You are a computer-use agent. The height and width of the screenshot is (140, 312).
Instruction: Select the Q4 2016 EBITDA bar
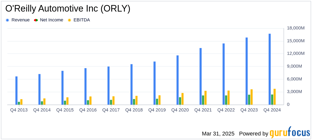tap(90, 101)
